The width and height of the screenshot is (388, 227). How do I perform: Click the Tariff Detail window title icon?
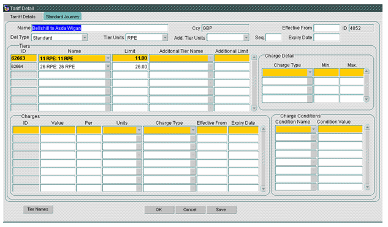click(6, 9)
